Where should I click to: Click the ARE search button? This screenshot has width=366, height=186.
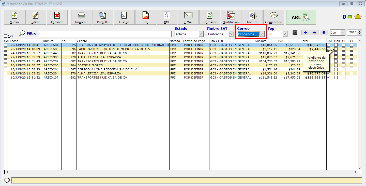pyautogui.click(x=301, y=17)
